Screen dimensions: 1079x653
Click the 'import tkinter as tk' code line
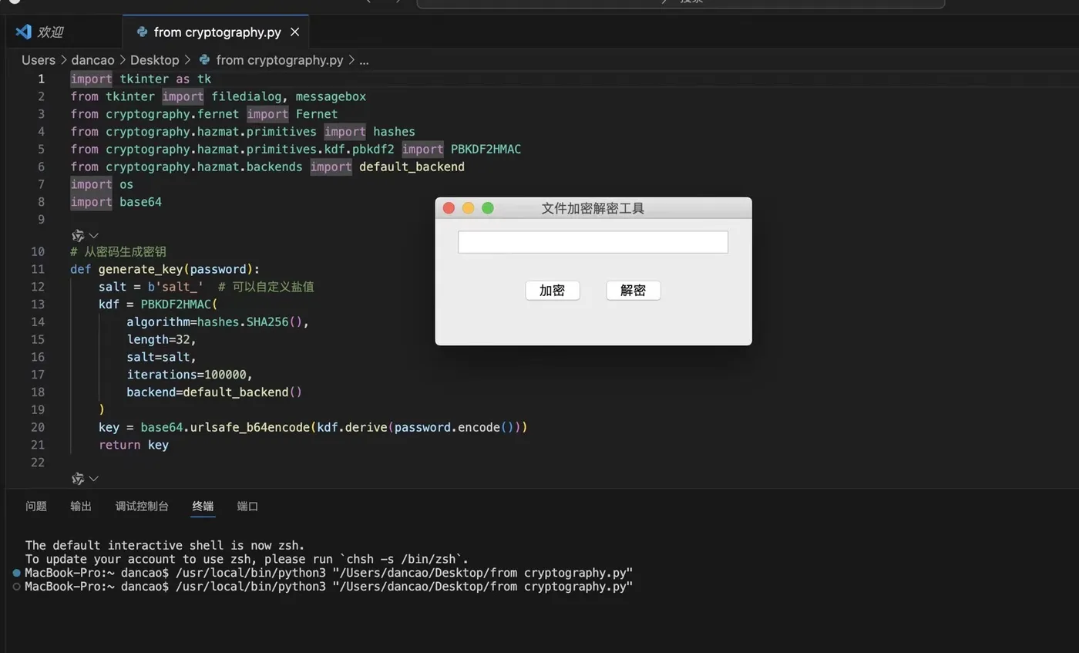[x=140, y=79]
